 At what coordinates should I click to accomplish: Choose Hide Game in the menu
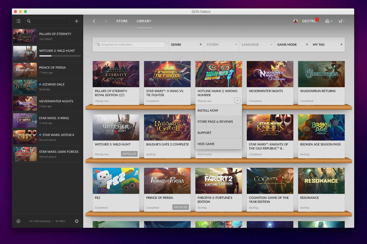point(206,144)
